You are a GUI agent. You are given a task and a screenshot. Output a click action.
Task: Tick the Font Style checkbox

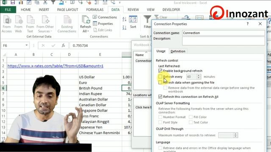(160, 122)
